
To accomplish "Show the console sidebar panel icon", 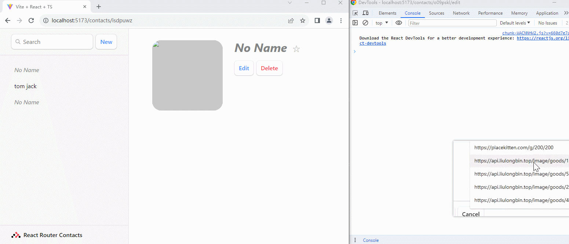I will coord(355,23).
